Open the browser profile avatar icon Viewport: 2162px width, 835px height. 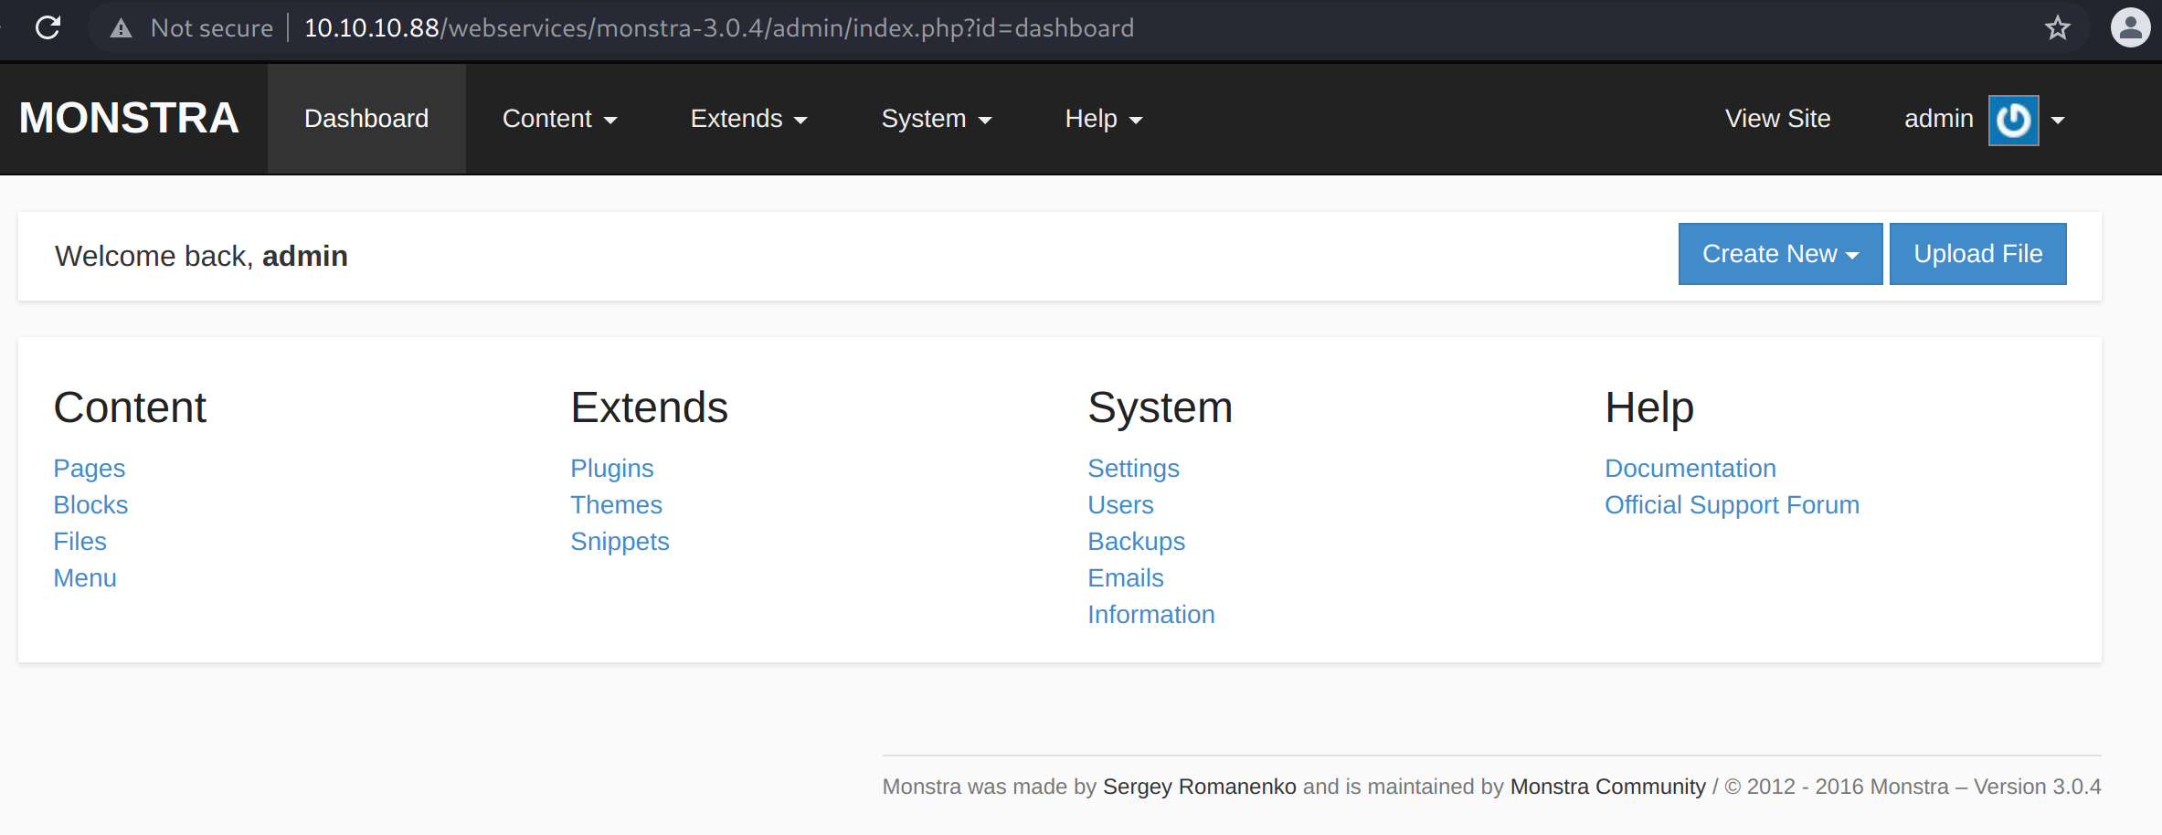point(2130,27)
